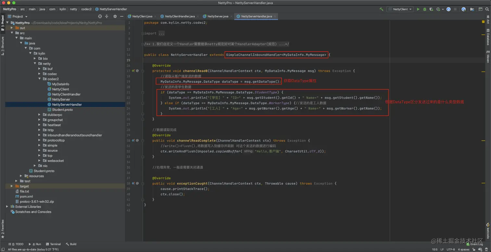Open the profiler run dropdown arrow

(x=442, y=10)
